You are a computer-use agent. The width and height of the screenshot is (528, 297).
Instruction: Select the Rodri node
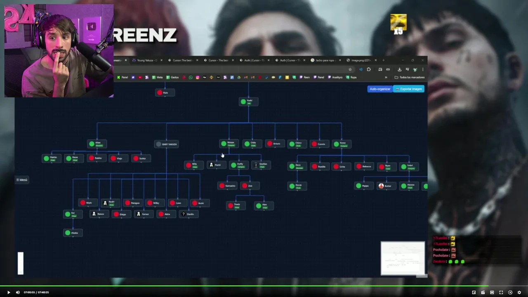coord(111,203)
